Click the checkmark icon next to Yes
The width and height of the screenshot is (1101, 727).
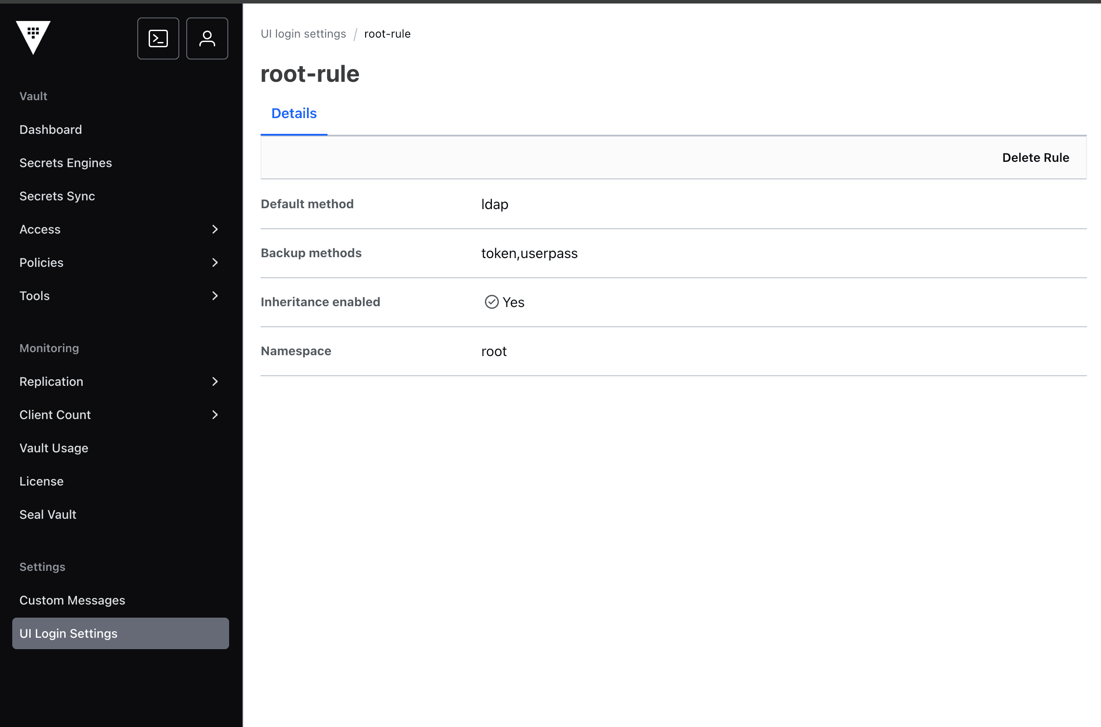tap(491, 302)
